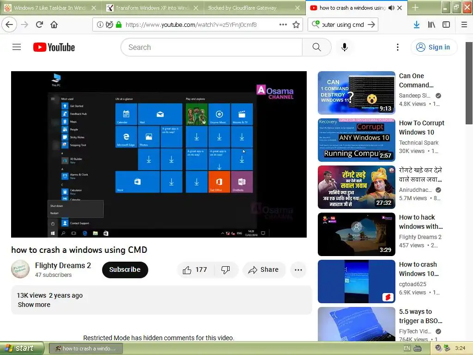This screenshot has width=473, height=355.
Task: Click the green padlock security icon
Action: click(119, 25)
